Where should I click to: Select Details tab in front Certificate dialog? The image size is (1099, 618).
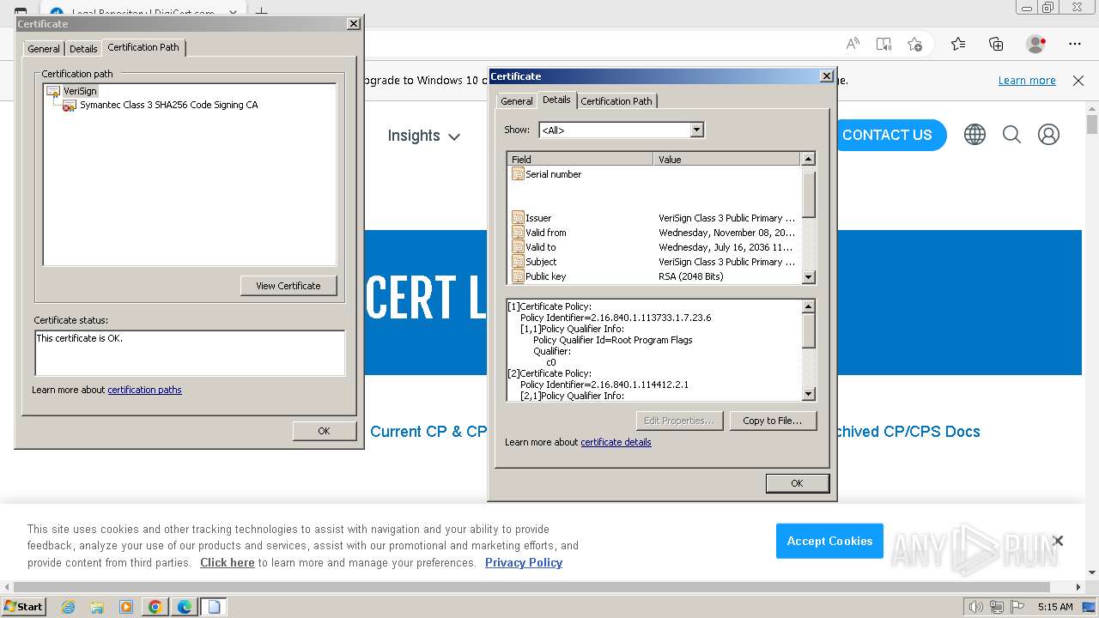point(556,100)
